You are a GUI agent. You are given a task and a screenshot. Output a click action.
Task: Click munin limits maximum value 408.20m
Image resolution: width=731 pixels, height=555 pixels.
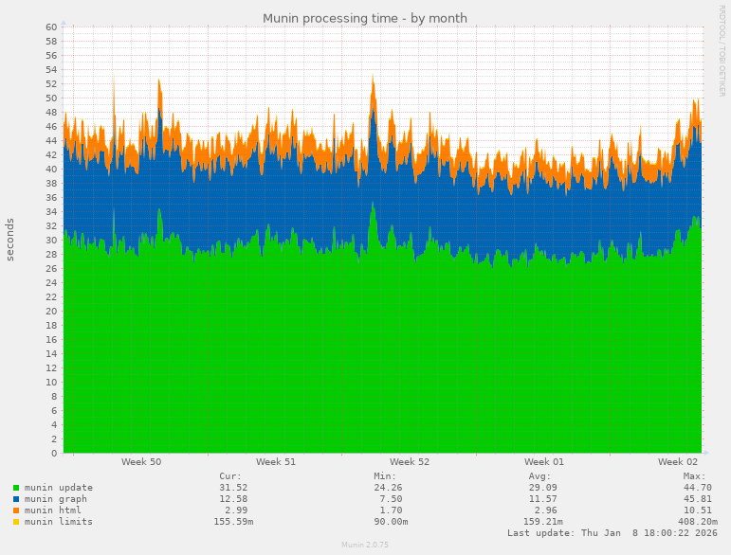click(x=698, y=522)
